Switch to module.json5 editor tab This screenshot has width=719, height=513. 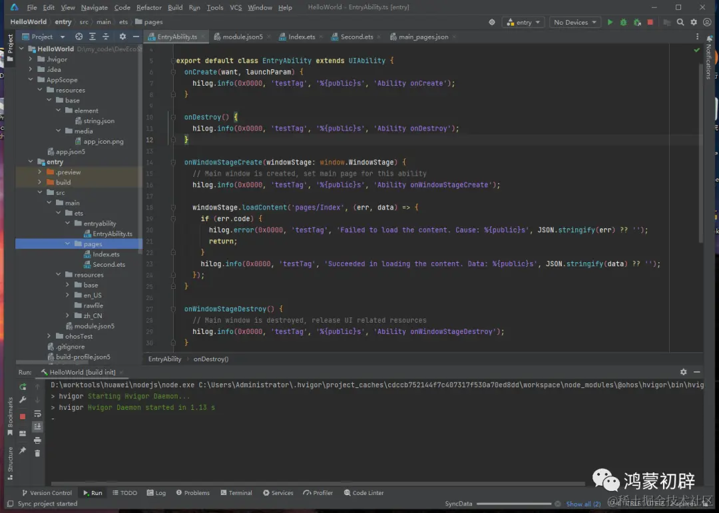[x=242, y=37]
